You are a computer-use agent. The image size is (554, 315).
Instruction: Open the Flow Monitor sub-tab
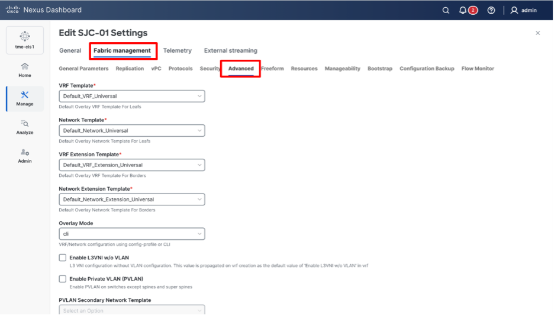pyautogui.click(x=477, y=69)
